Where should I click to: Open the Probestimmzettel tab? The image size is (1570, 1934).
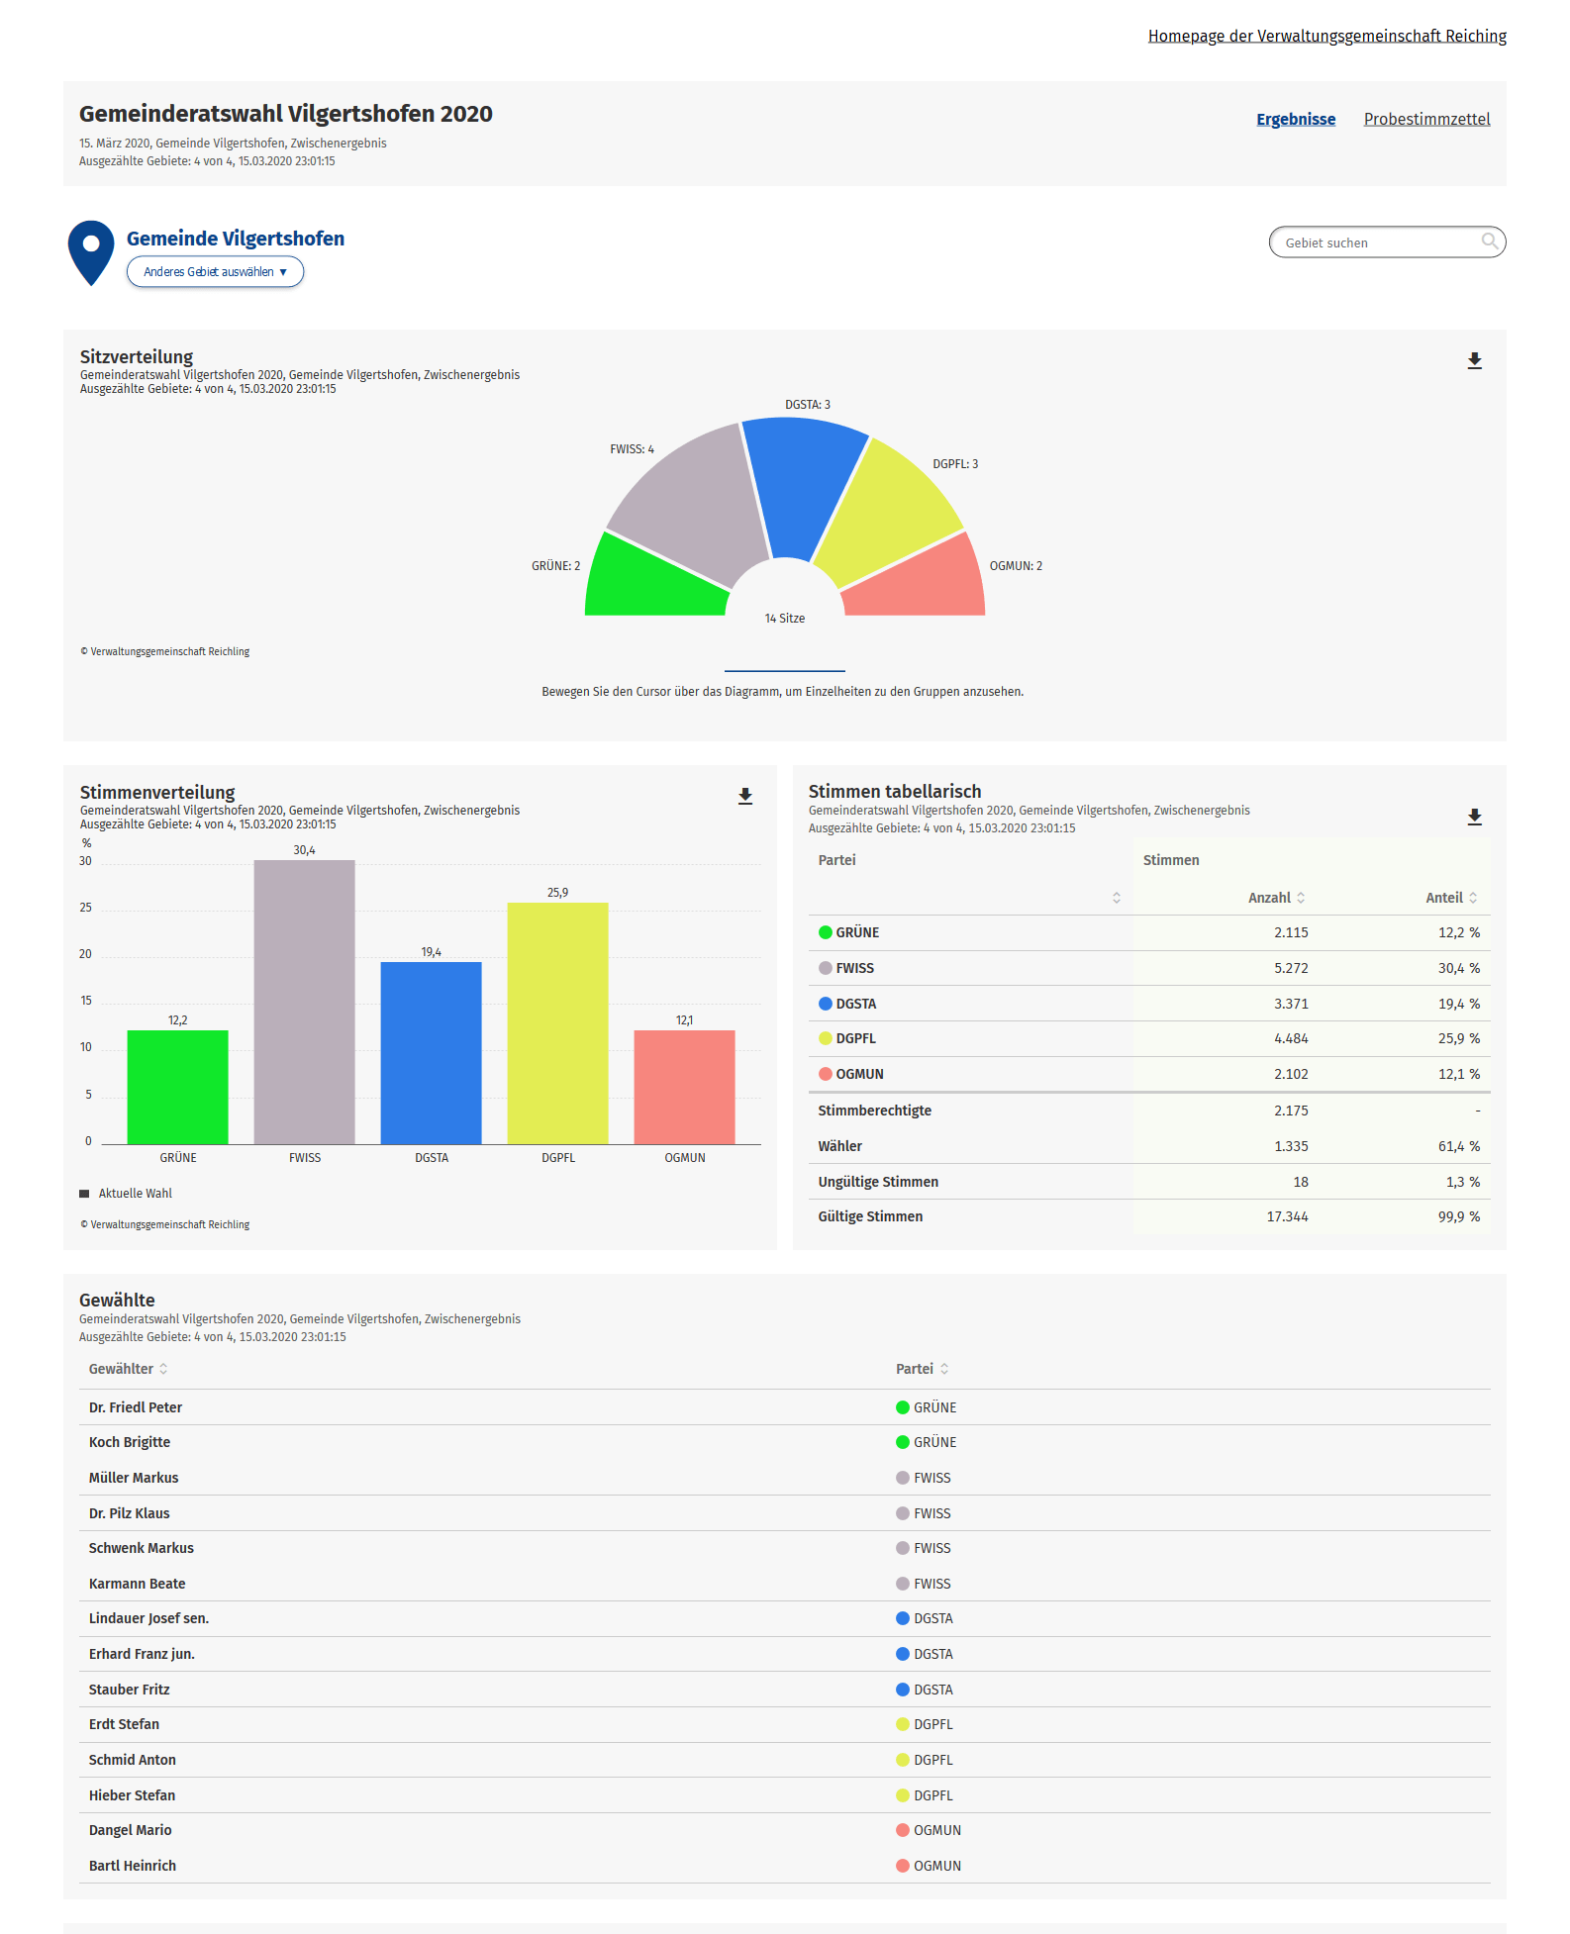pos(1425,119)
